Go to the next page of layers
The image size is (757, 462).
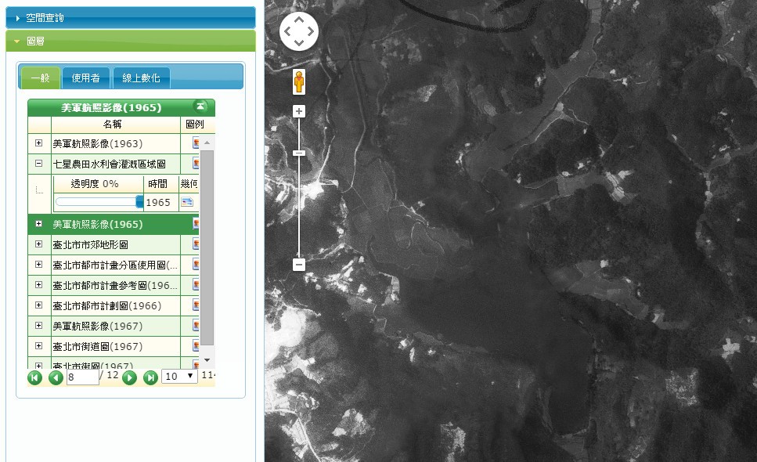pos(130,377)
